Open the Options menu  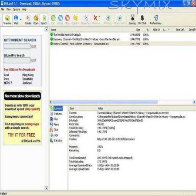coord(17,9)
